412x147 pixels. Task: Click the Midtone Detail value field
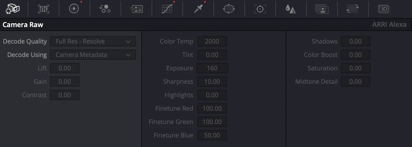pos(356,81)
